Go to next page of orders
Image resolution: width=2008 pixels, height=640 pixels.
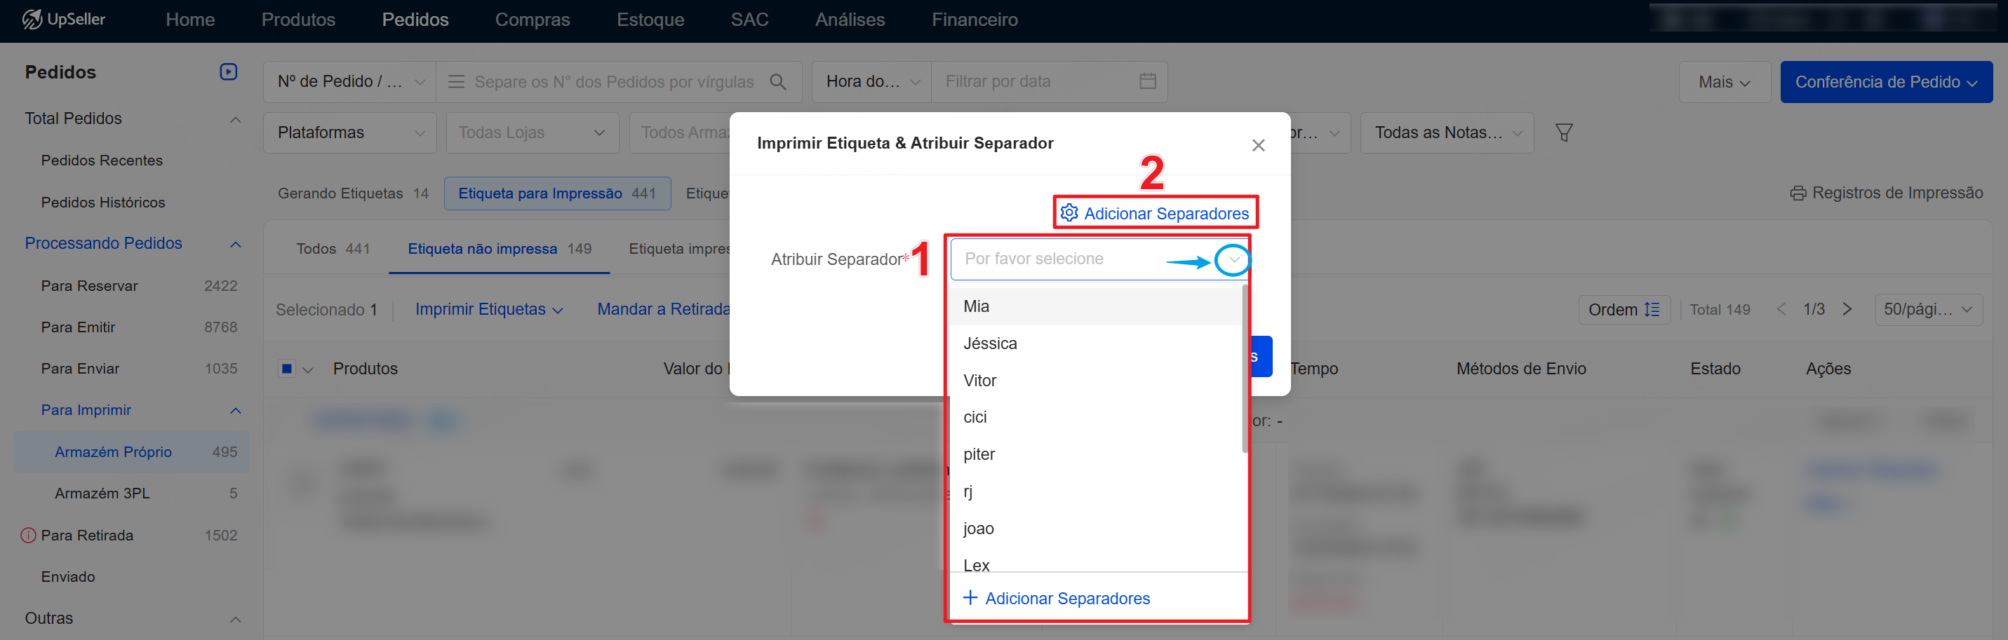click(1847, 309)
